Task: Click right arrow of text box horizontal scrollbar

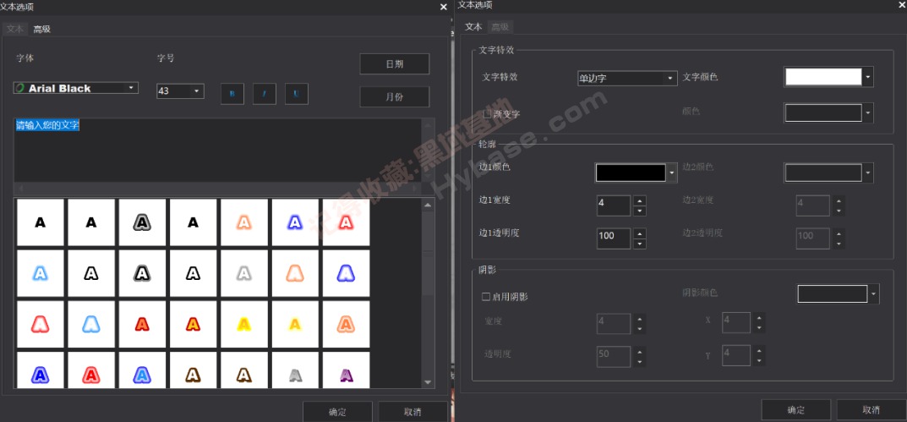Action: 414,189
